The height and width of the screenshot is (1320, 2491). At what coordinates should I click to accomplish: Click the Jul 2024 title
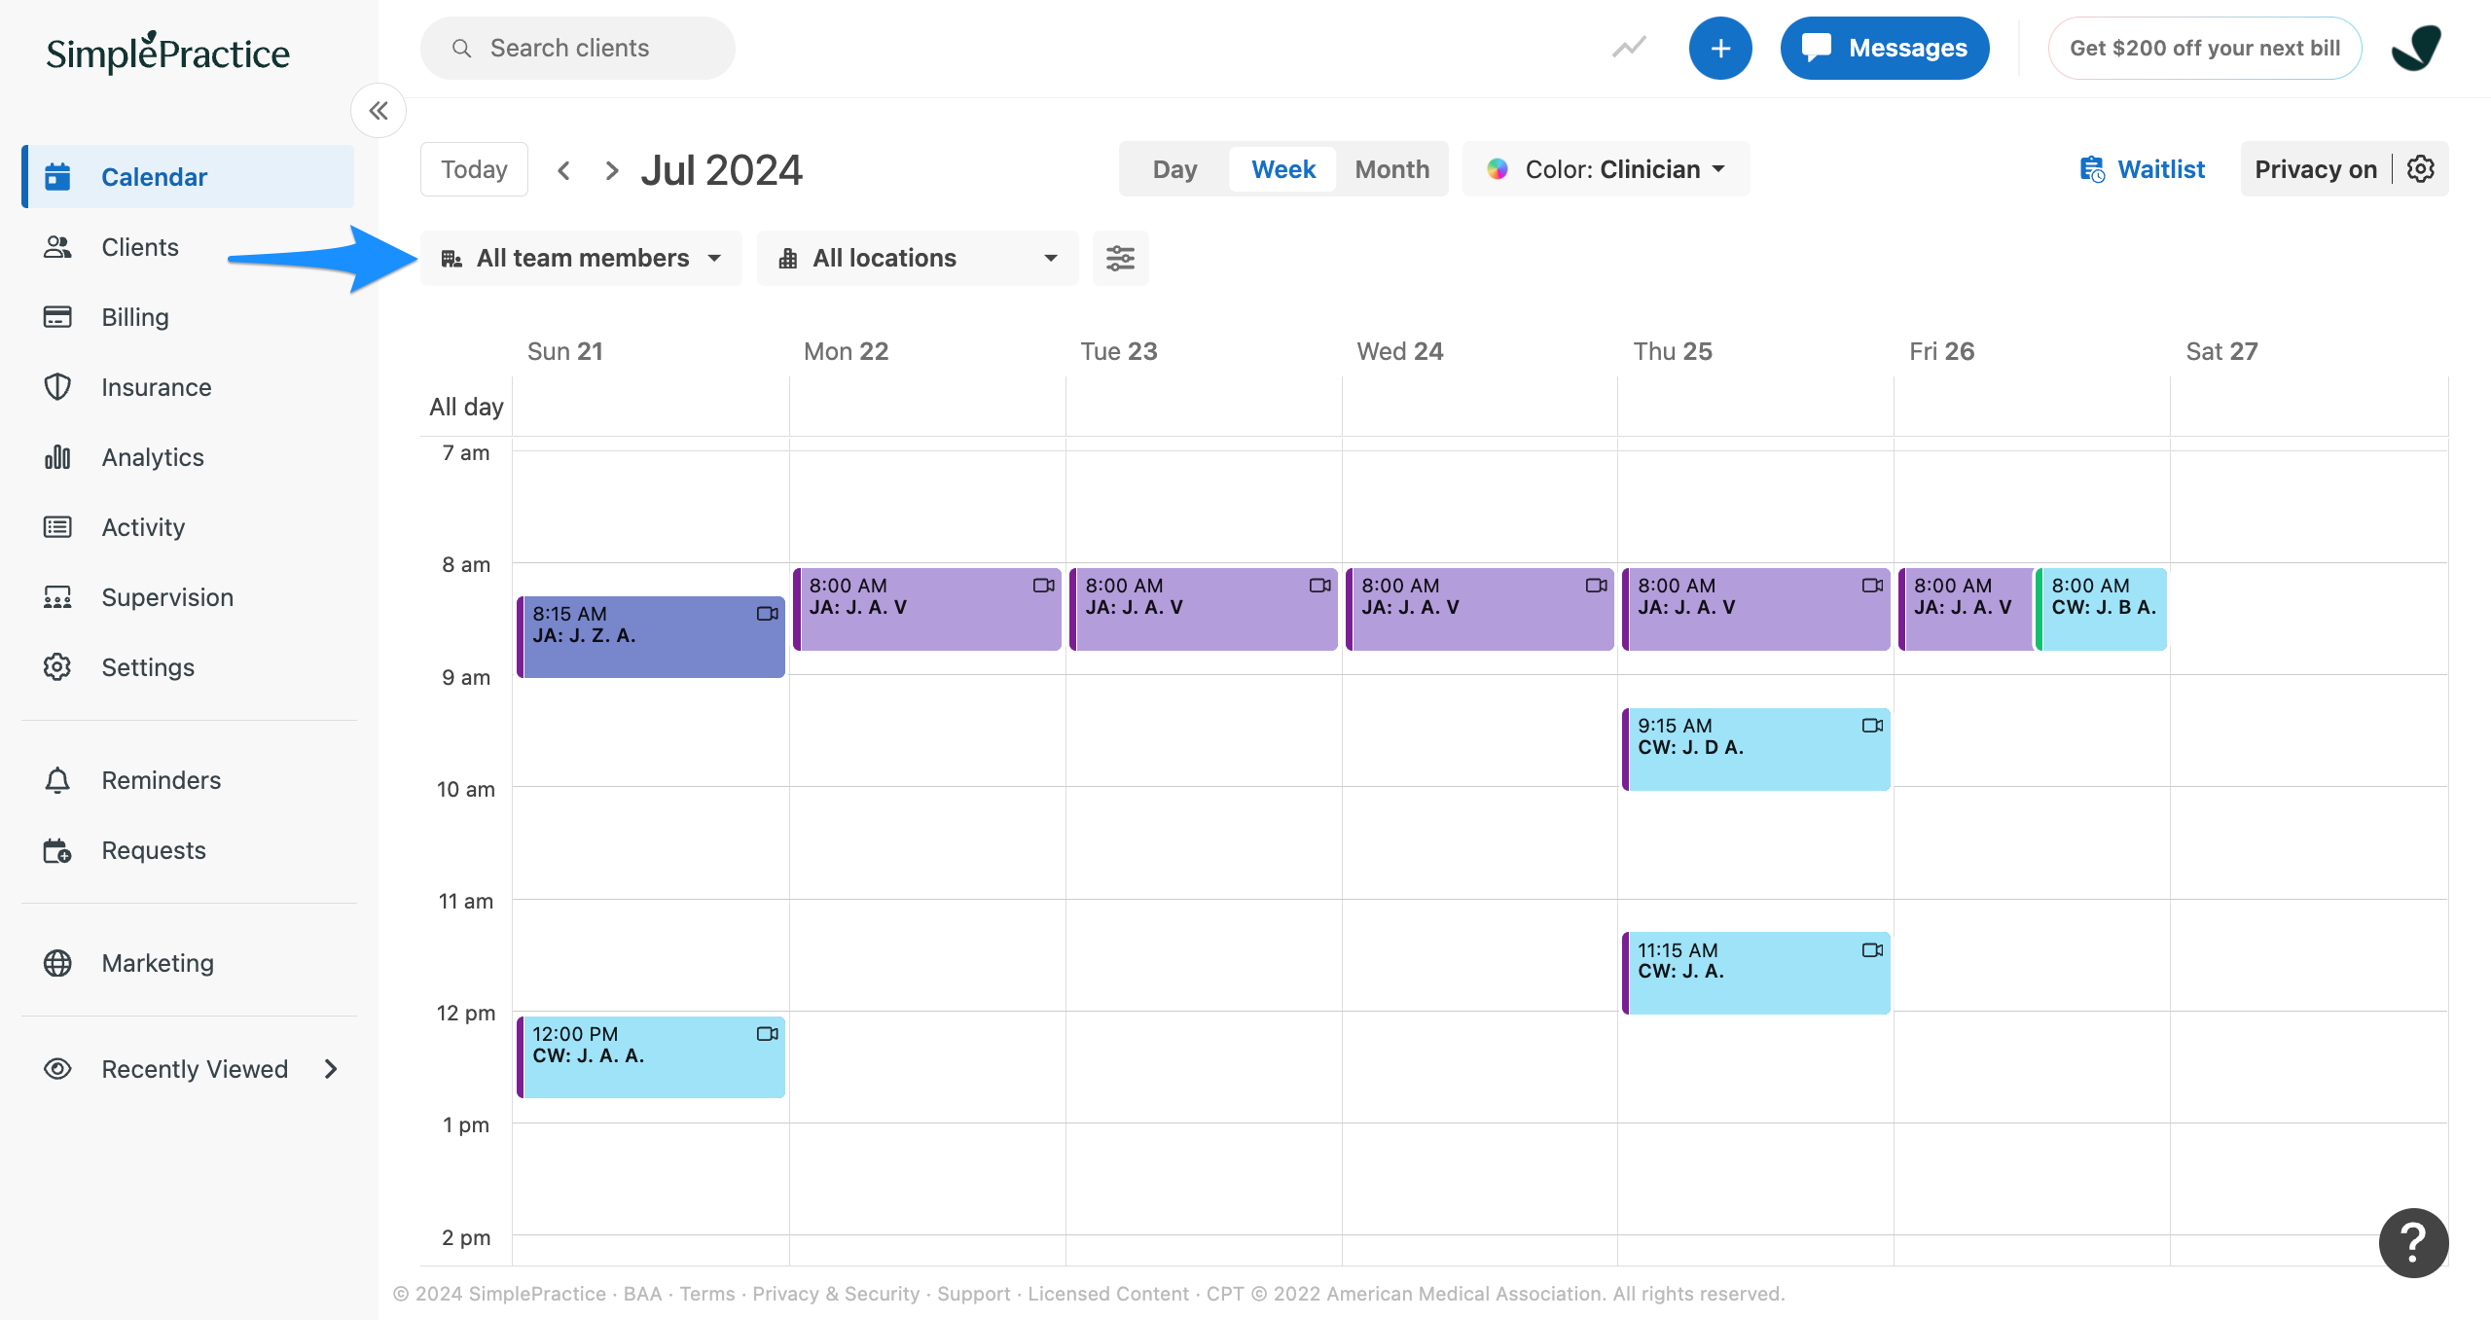tap(721, 170)
